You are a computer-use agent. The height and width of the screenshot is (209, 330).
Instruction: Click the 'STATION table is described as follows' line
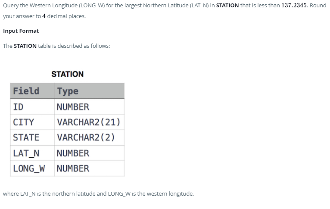tap(56, 46)
